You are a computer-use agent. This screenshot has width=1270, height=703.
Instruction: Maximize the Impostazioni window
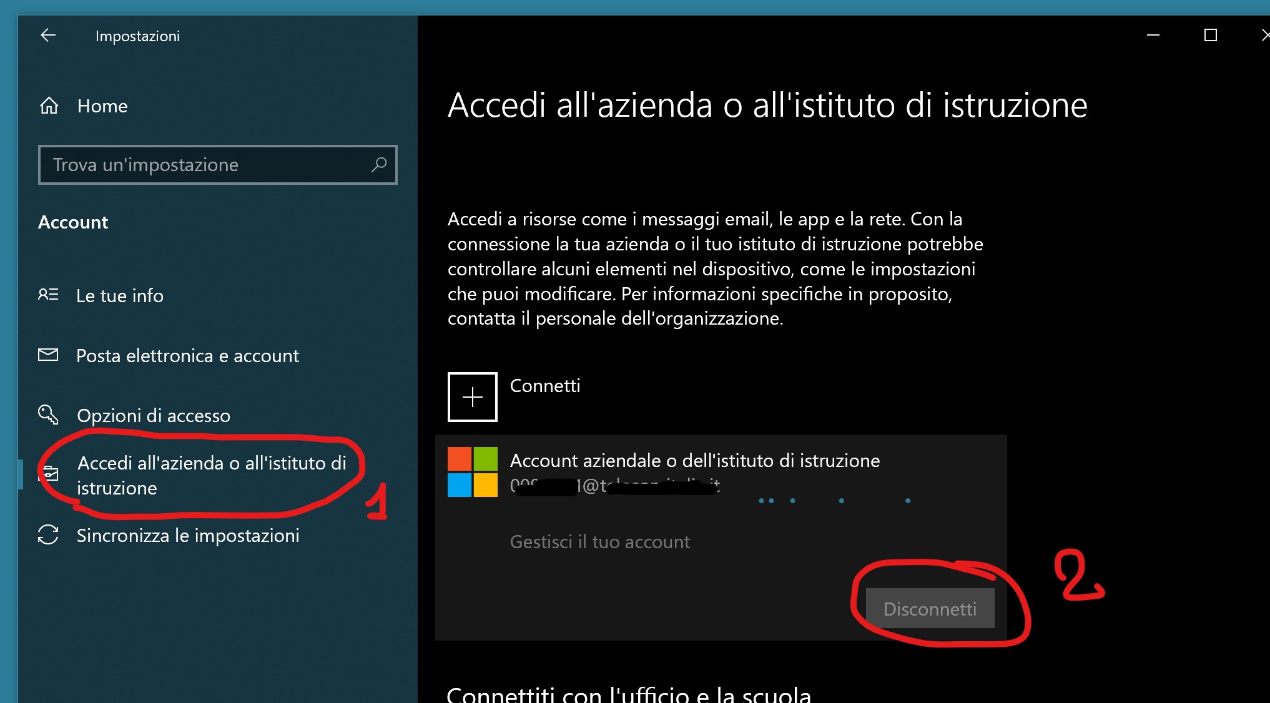[1210, 36]
